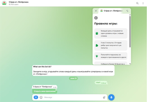Click the calendar icon in rules card

tap(97, 33)
